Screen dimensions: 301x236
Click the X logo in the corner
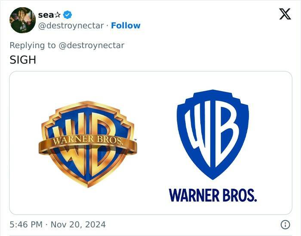(285, 15)
